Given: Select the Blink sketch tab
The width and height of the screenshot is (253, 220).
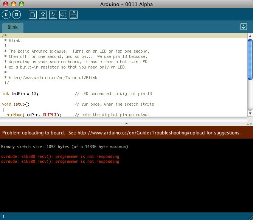Looking at the screenshot, I should pyautogui.click(x=13, y=28).
